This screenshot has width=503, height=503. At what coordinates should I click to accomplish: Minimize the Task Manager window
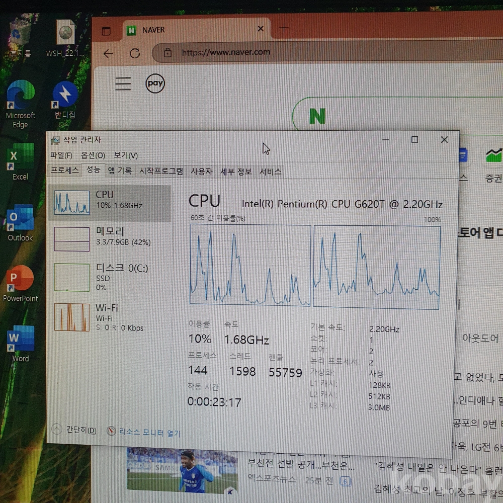[x=386, y=139]
